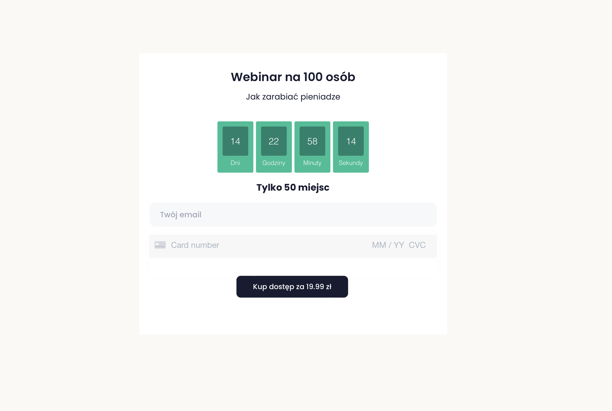Click the credit card icon
612x411 pixels.
coord(160,245)
